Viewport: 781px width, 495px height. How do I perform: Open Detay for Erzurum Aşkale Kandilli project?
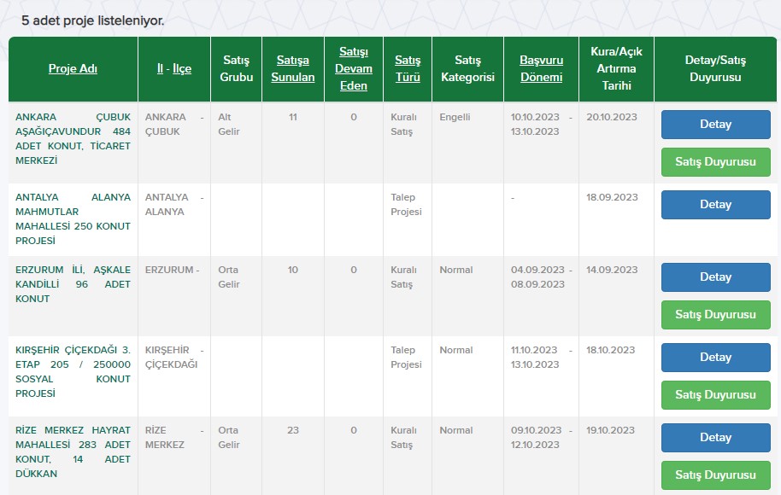click(716, 277)
